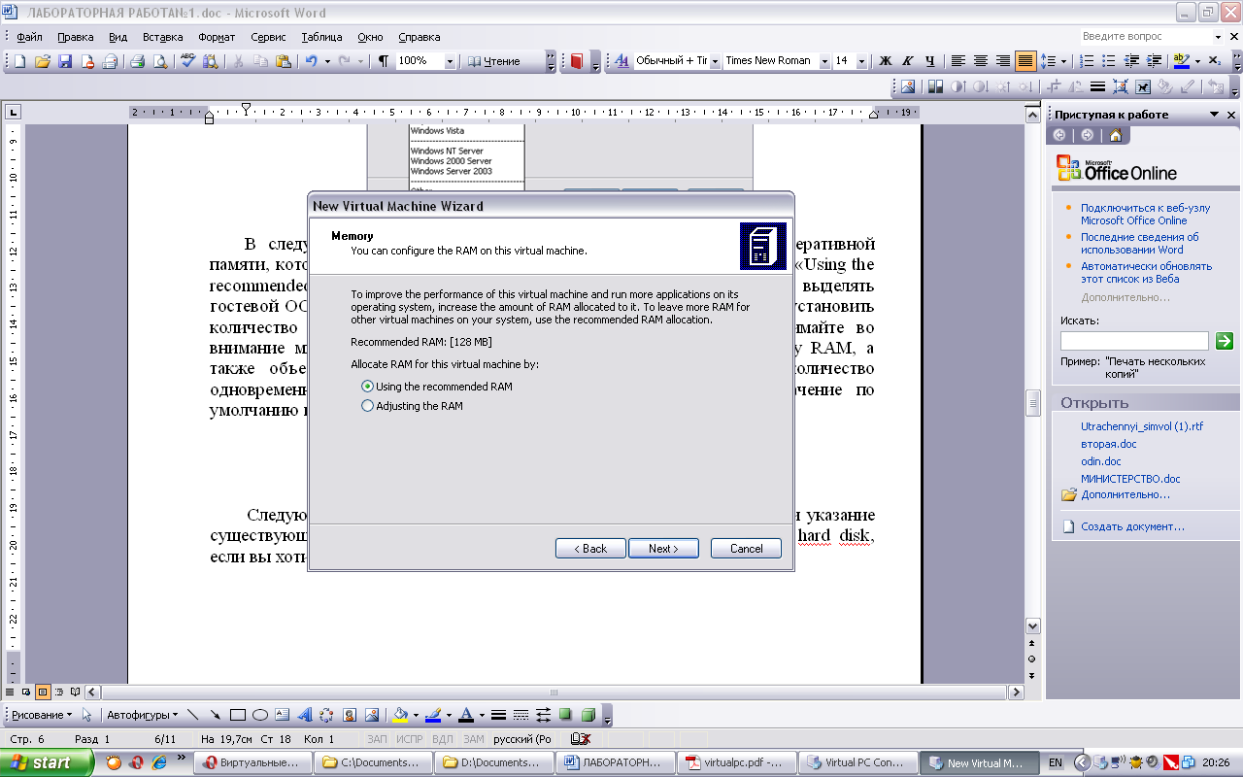Click the Fill Color paint bucket swatch
This screenshot has width=1243, height=777.
[x=398, y=715]
